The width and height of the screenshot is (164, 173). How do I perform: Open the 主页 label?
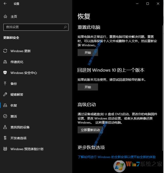pos(14,16)
